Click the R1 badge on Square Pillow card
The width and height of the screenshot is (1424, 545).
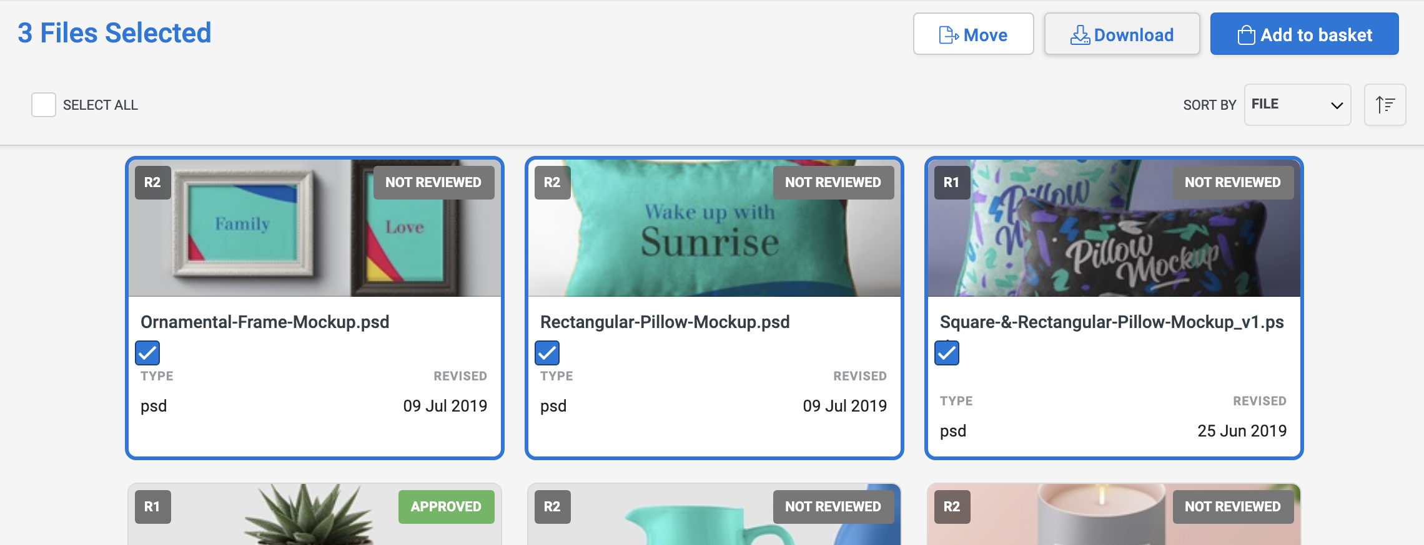coord(952,183)
